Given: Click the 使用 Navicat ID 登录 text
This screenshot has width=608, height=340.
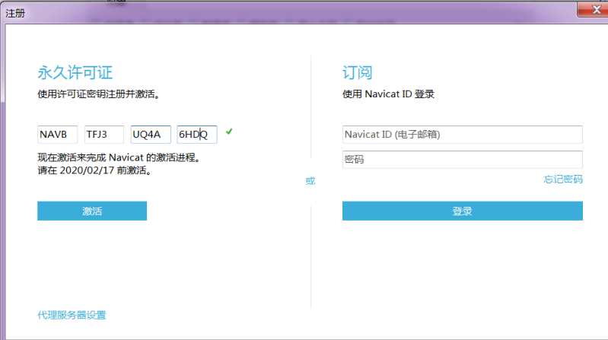Looking at the screenshot, I should (x=388, y=94).
